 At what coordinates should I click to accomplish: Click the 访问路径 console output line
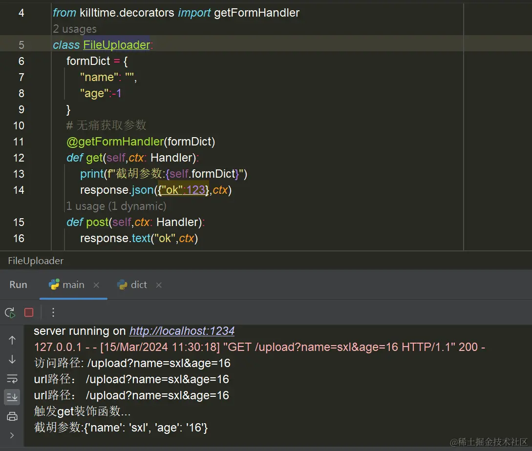click(x=132, y=363)
